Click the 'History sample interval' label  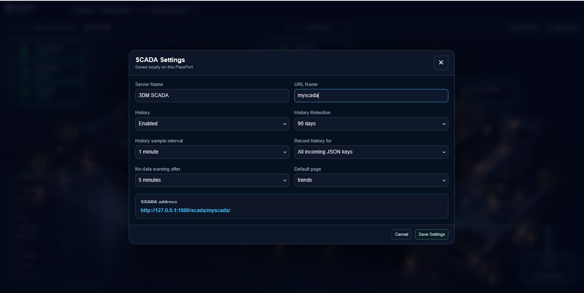pos(159,141)
